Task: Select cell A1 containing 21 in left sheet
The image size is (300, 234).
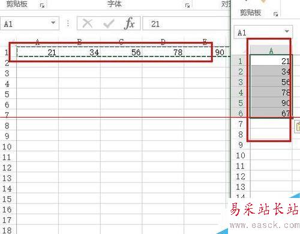Action: (38, 52)
